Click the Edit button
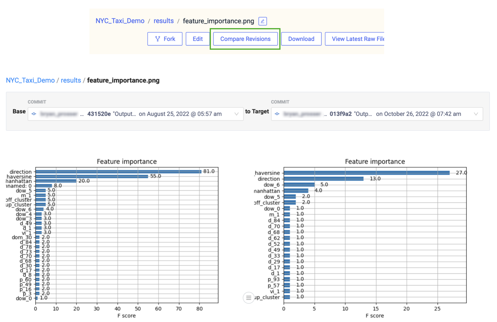 click(198, 39)
